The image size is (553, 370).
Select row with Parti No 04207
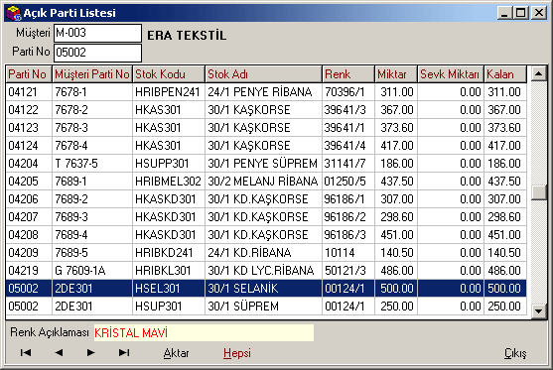266,217
